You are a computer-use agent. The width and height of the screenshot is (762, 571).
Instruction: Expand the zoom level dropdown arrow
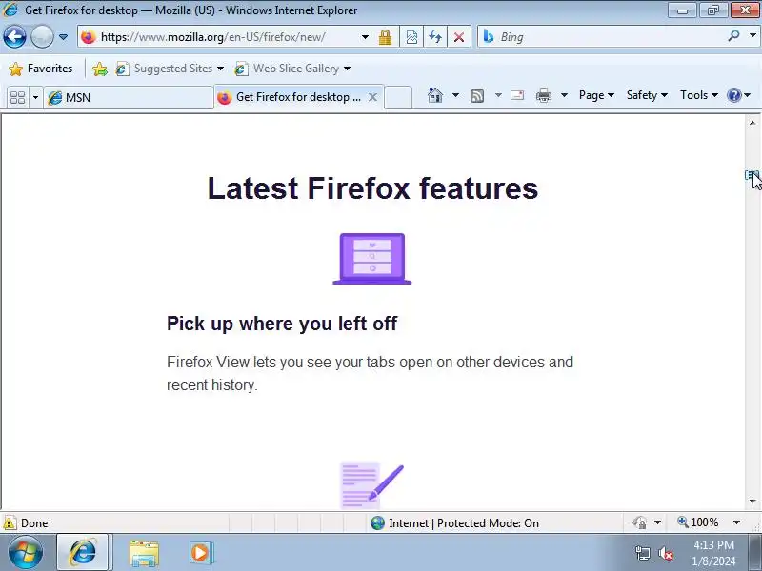click(x=736, y=522)
